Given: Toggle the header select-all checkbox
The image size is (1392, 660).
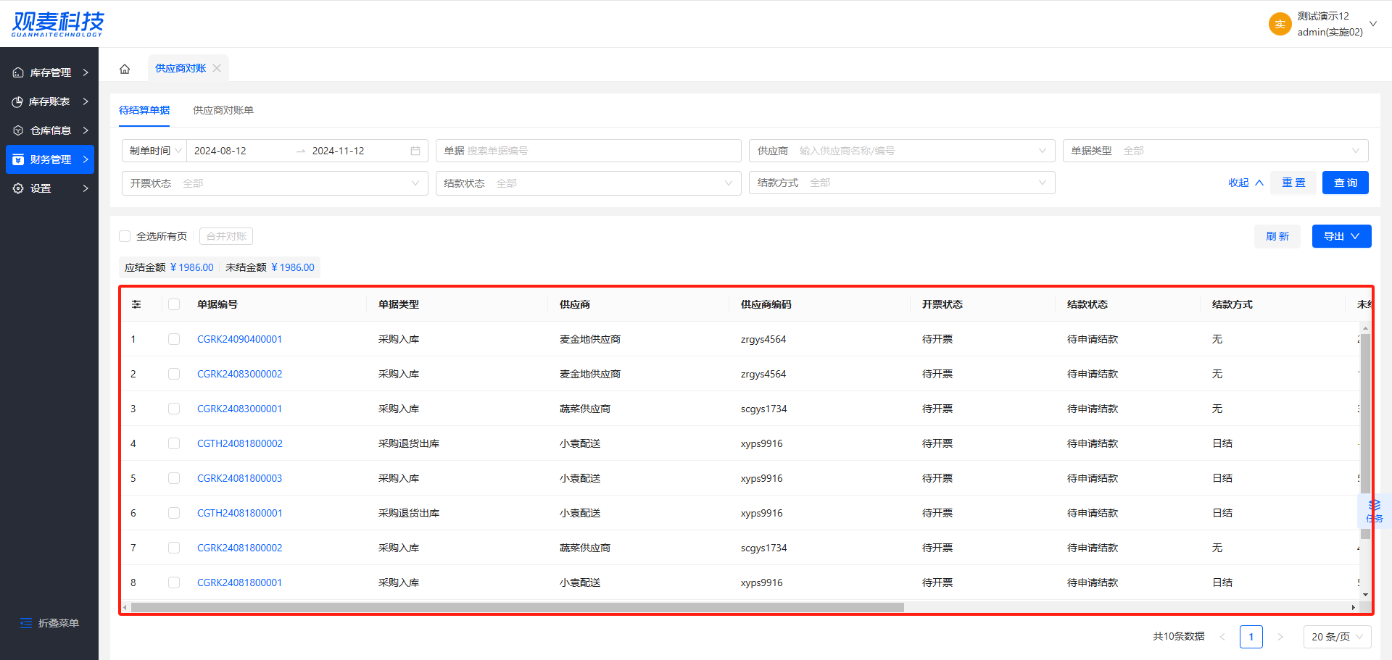Looking at the screenshot, I should (174, 304).
